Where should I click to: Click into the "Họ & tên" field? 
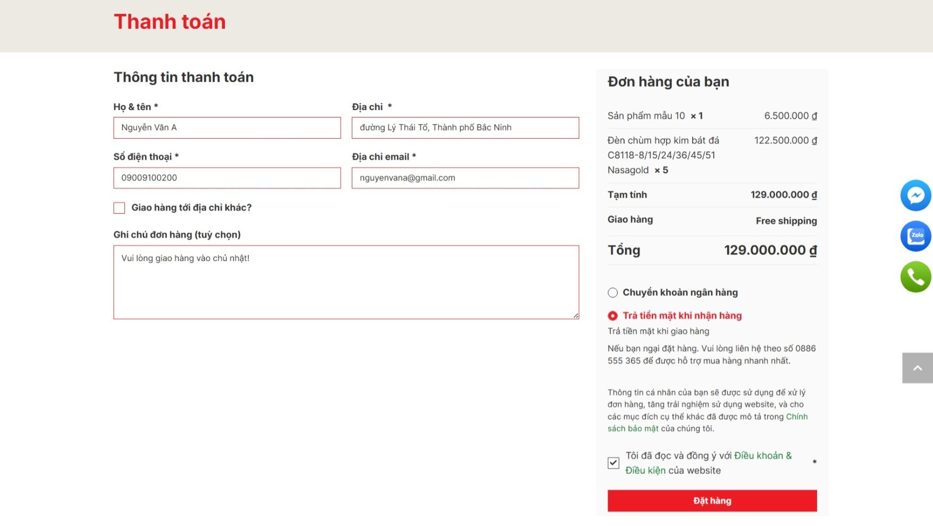[227, 128]
